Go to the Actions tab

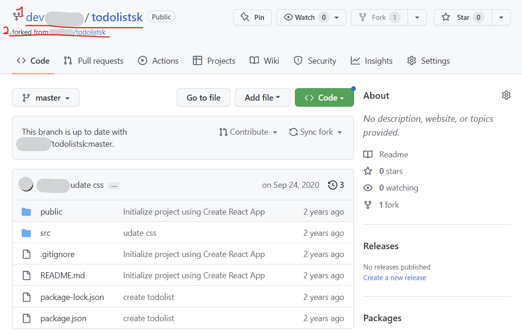click(x=158, y=61)
